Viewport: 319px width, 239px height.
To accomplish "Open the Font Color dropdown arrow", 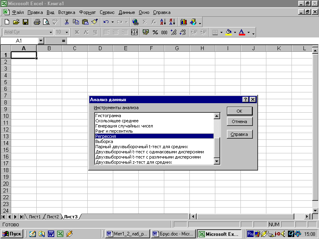I will [x=248, y=32].
